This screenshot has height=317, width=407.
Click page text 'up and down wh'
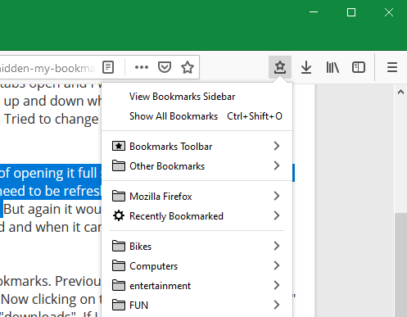(x=52, y=102)
